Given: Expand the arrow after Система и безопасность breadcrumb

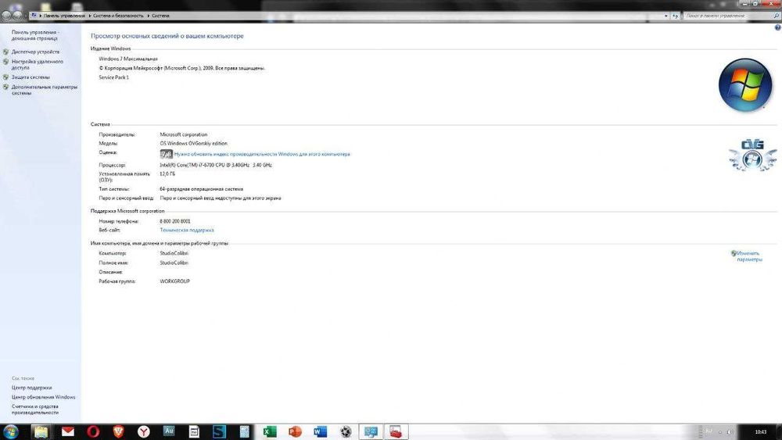Looking at the screenshot, I should coord(148,16).
